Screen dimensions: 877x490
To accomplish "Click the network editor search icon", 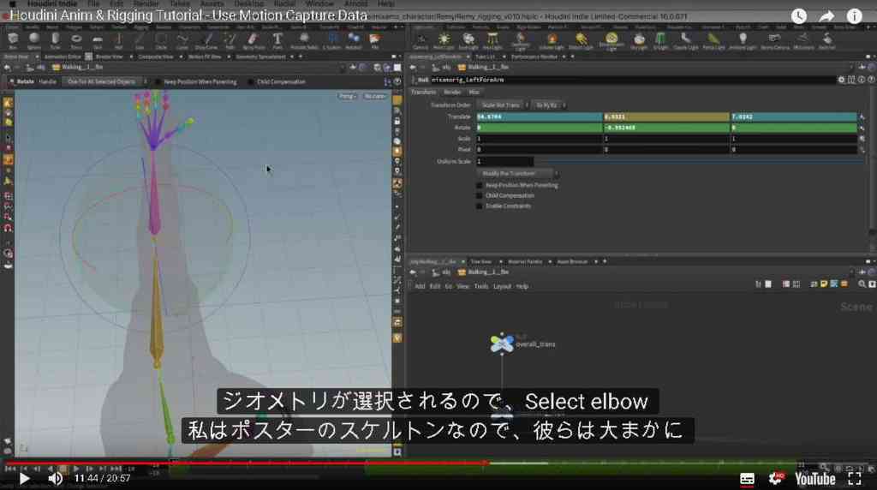I will (x=862, y=284).
